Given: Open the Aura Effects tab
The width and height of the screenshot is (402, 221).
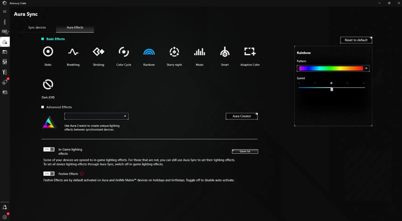Looking at the screenshot, I should coord(75,27).
